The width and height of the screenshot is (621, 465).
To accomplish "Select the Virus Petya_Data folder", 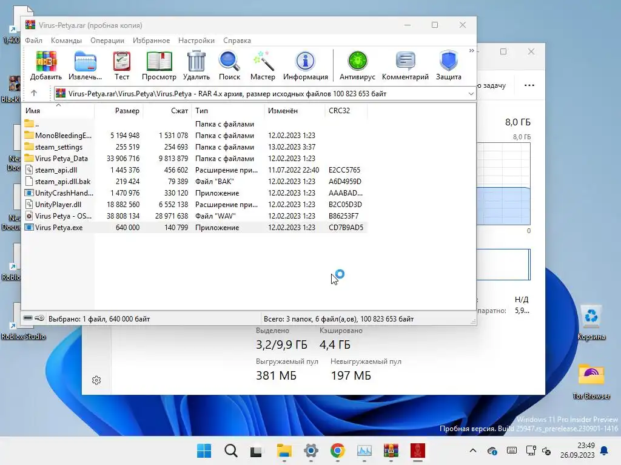I will [194, 158].
